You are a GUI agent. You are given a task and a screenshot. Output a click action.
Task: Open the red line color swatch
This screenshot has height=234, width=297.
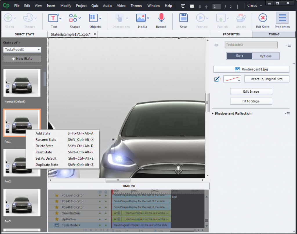(232, 79)
